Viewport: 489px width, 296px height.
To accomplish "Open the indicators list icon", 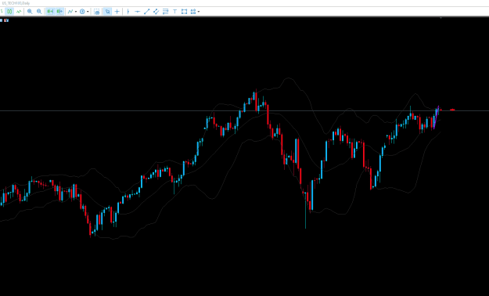I will (70, 12).
